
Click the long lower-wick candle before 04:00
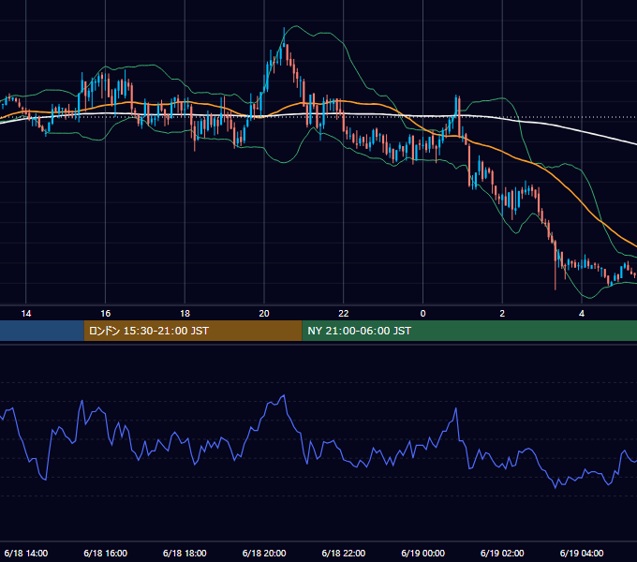(x=556, y=266)
